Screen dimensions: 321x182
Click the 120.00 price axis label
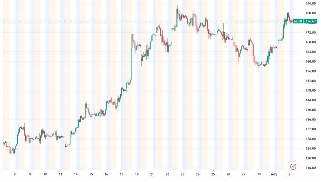point(310,158)
